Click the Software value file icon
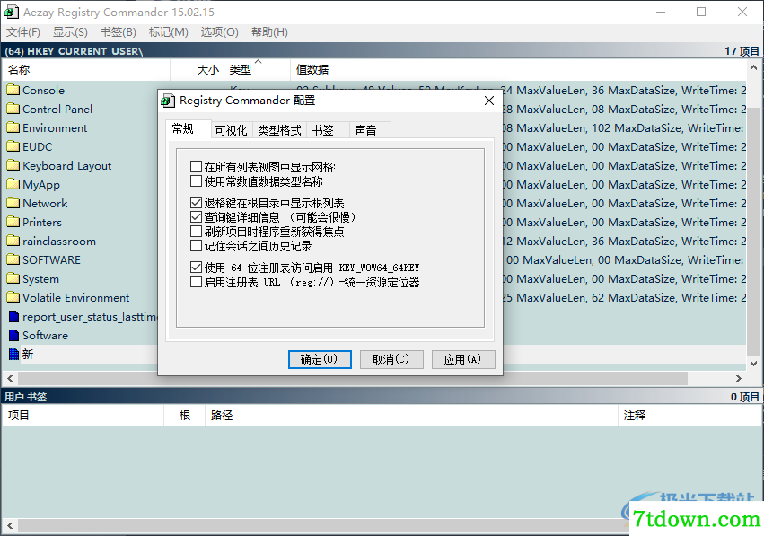The width and height of the screenshot is (764, 536). tap(14, 335)
